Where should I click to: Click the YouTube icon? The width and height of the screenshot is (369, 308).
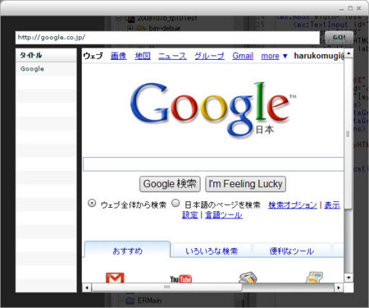click(181, 278)
